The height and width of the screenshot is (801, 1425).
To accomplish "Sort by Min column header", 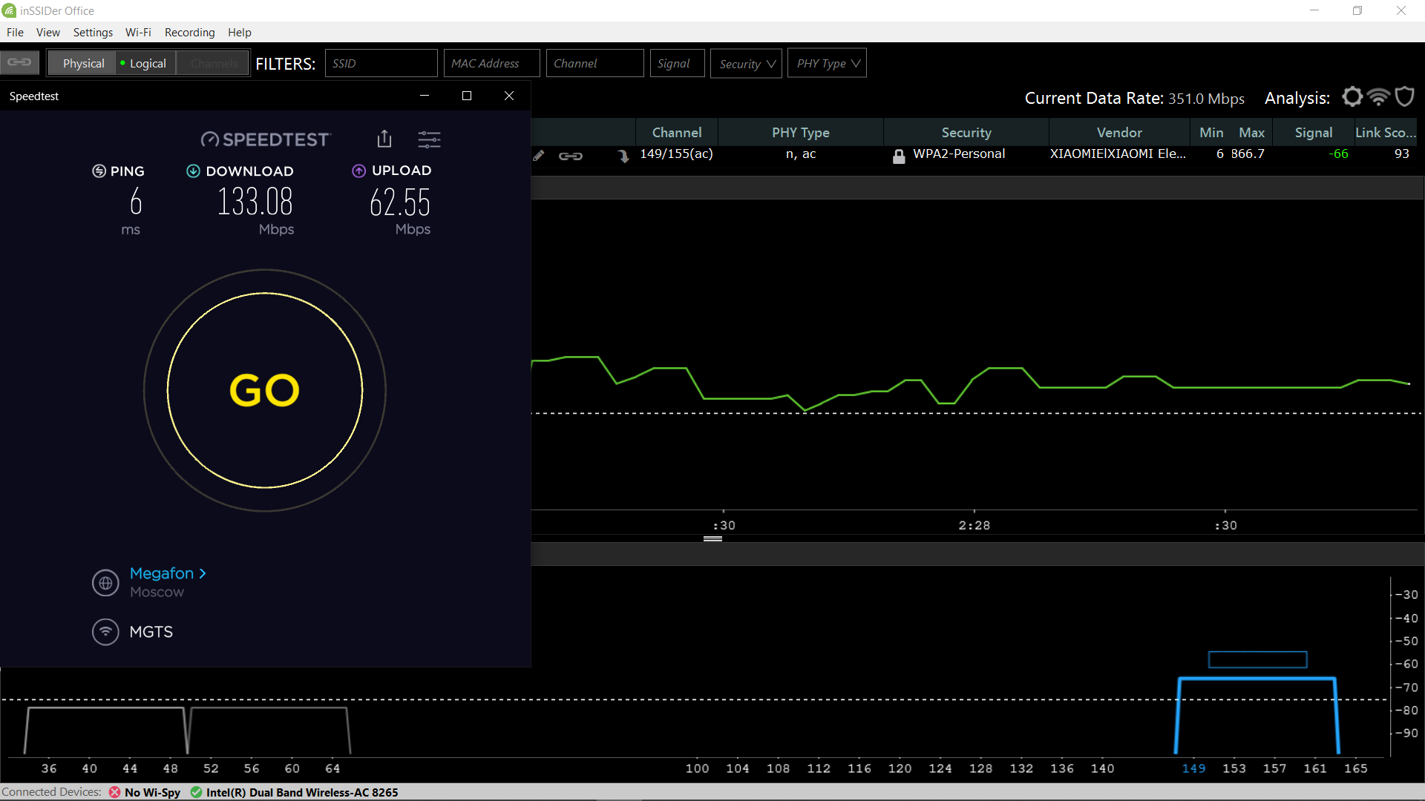I will (1211, 132).
